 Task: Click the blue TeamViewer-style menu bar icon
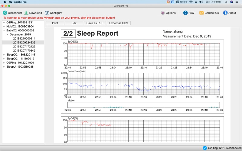point(173,2)
